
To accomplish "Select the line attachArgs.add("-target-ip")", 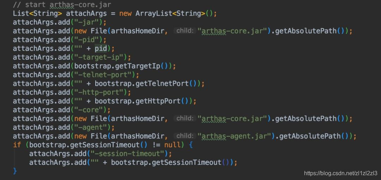I will click(x=72, y=58).
